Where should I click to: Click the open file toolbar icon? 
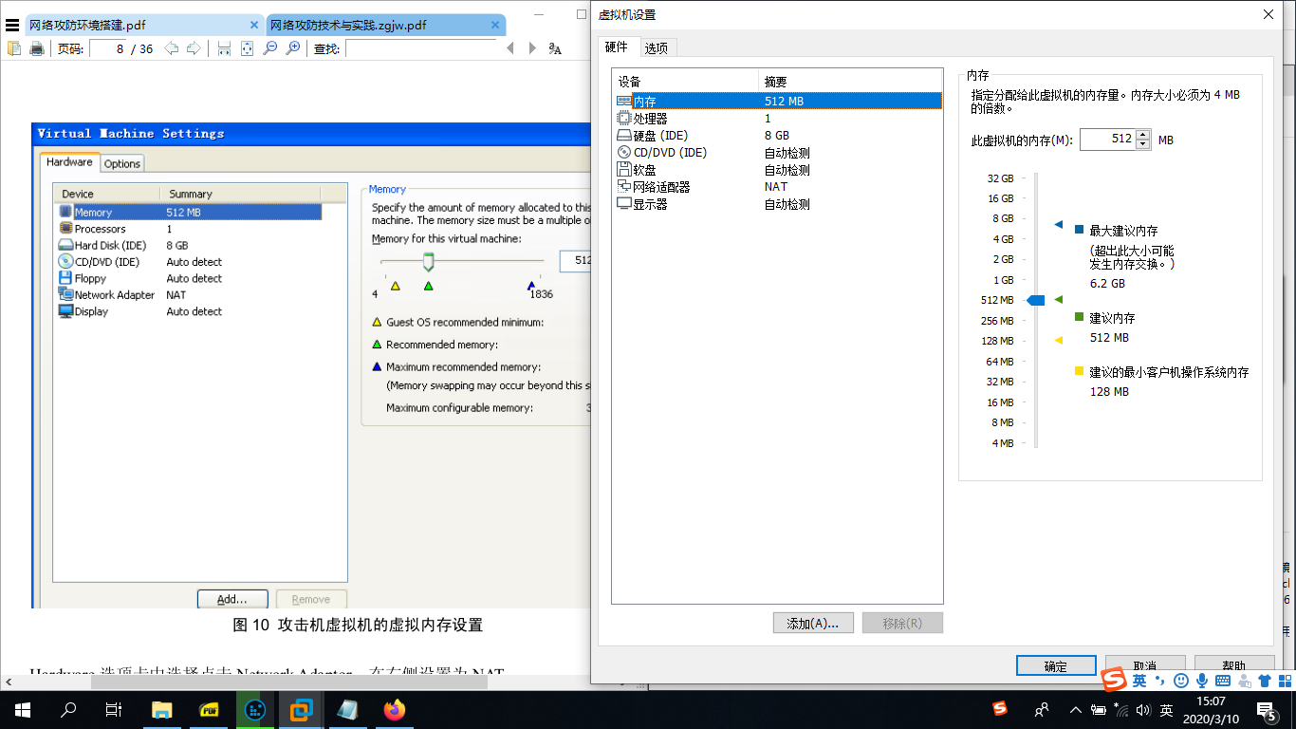pos(14,48)
